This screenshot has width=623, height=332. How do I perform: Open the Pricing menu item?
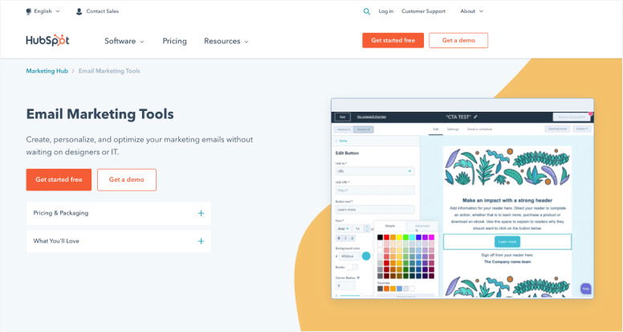click(x=174, y=41)
